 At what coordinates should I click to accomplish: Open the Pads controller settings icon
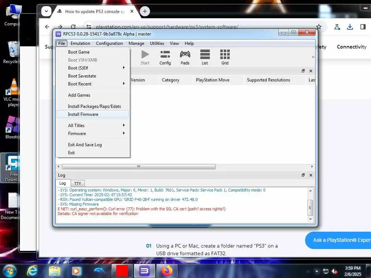click(x=185, y=57)
